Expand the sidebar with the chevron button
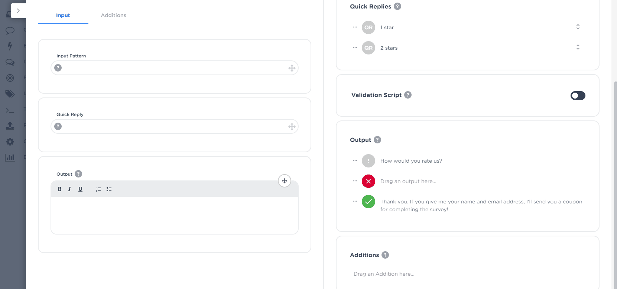The width and height of the screenshot is (617, 289). (18, 11)
